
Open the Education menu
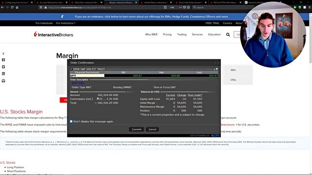pos(214,35)
